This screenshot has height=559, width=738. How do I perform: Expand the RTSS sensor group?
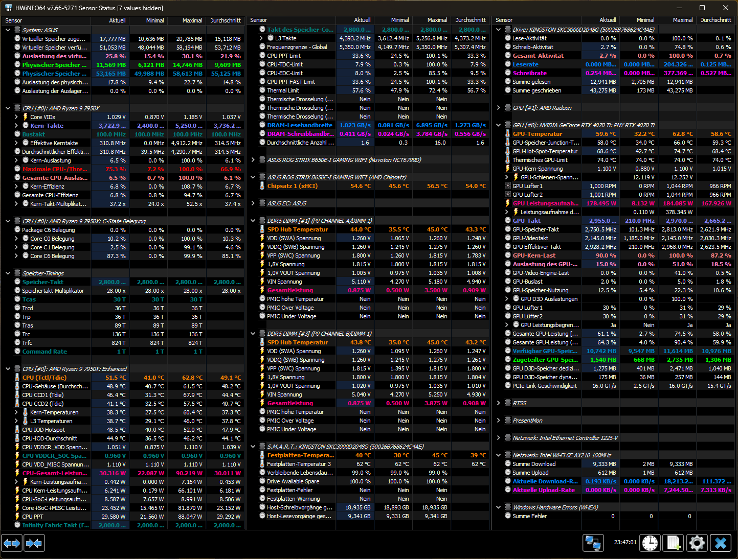pos(499,403)
